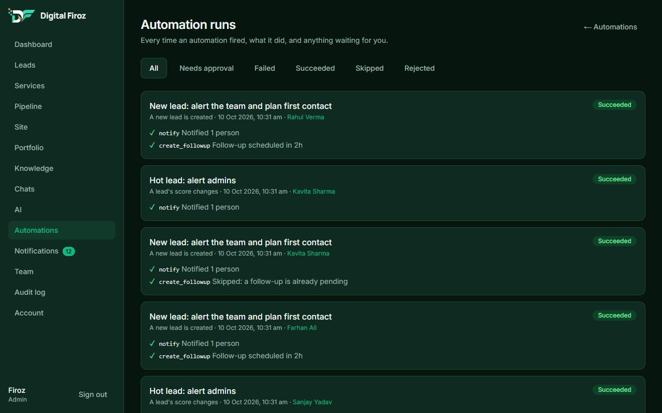
Task: Open Kavita Sharma link in New lead run
Action: (308, 253)
